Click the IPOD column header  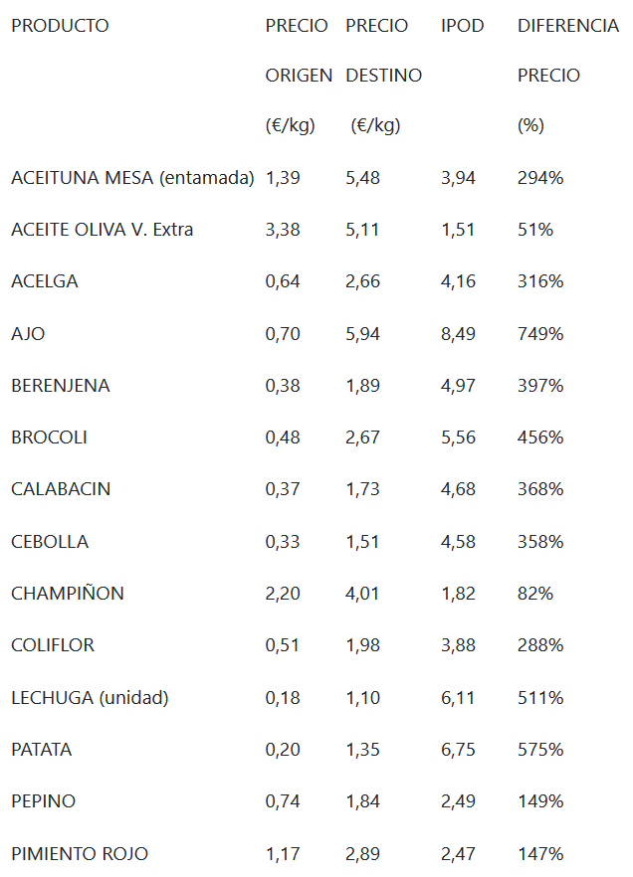462,26
